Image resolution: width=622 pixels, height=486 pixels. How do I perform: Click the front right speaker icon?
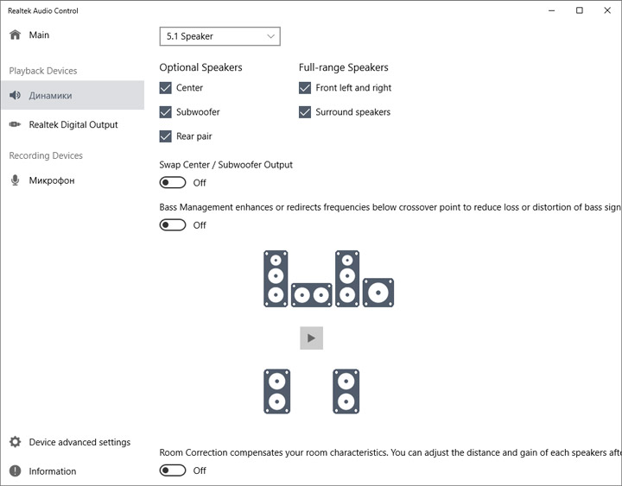(x=347, y=278)
